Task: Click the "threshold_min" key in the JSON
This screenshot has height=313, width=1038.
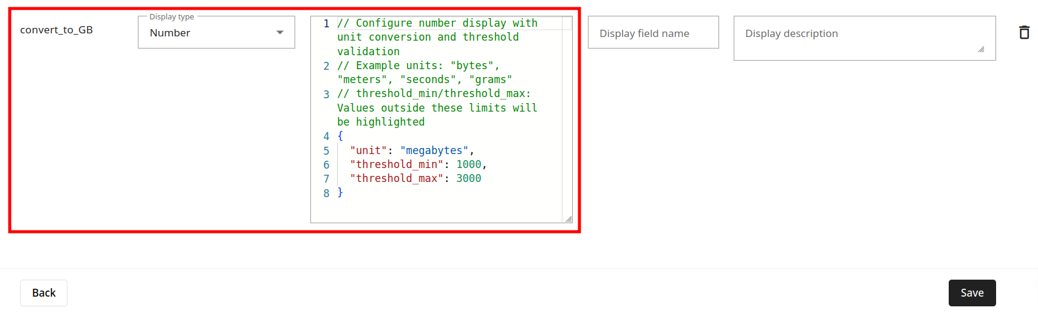Action: [396, 164]
